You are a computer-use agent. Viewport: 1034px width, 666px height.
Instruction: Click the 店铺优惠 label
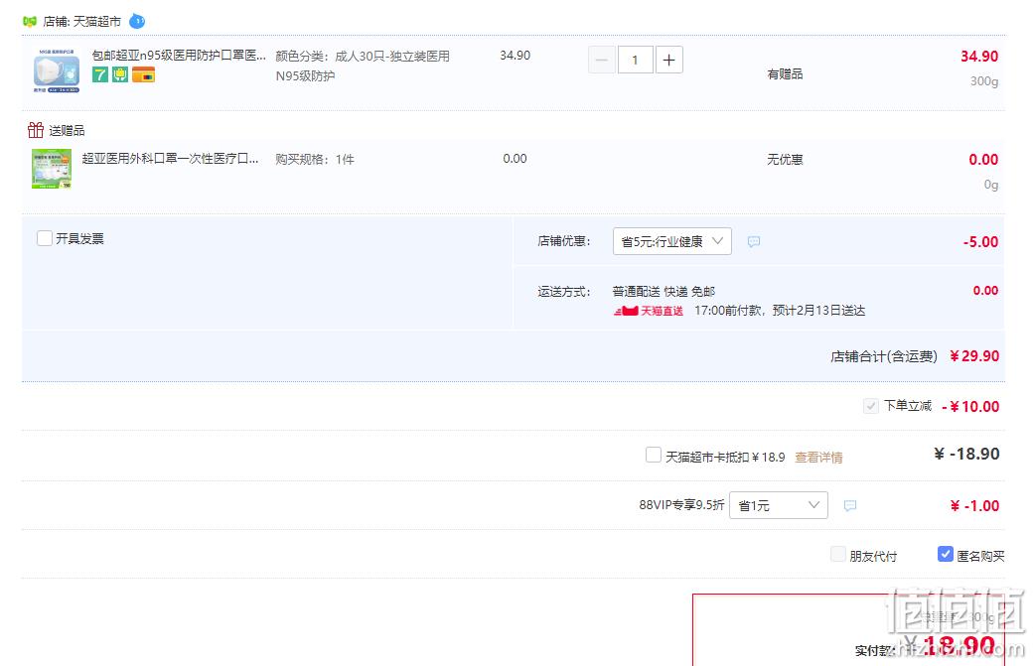(564, 241)
